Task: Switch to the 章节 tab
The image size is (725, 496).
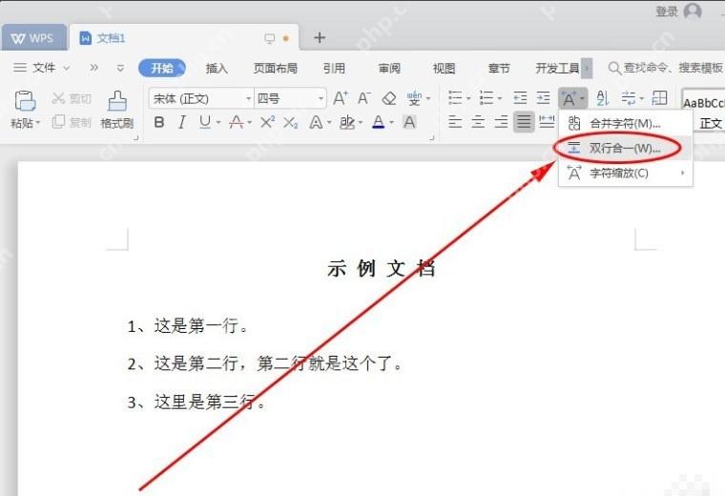Action: coord(499,69)
